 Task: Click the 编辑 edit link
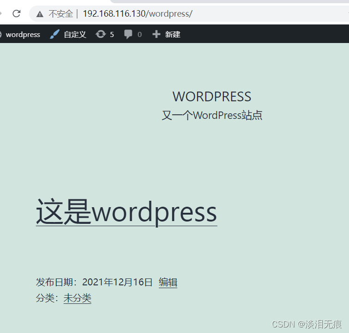168,283
